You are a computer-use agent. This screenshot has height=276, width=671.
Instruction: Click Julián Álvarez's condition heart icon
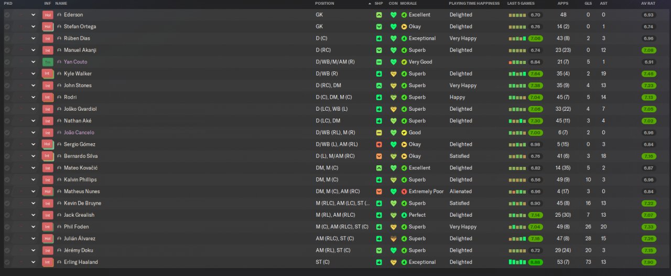pyautogui.click(x=393, y=239)
